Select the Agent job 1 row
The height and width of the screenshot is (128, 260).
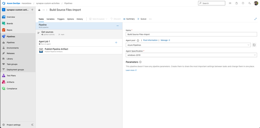(x=80, y=43)
